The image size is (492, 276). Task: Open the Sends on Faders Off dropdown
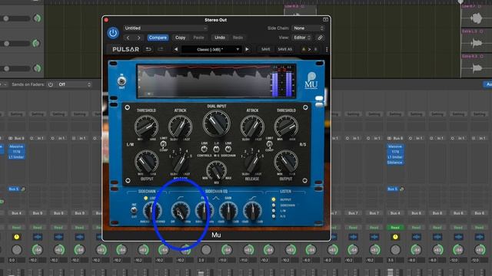[x=74, y=84]
